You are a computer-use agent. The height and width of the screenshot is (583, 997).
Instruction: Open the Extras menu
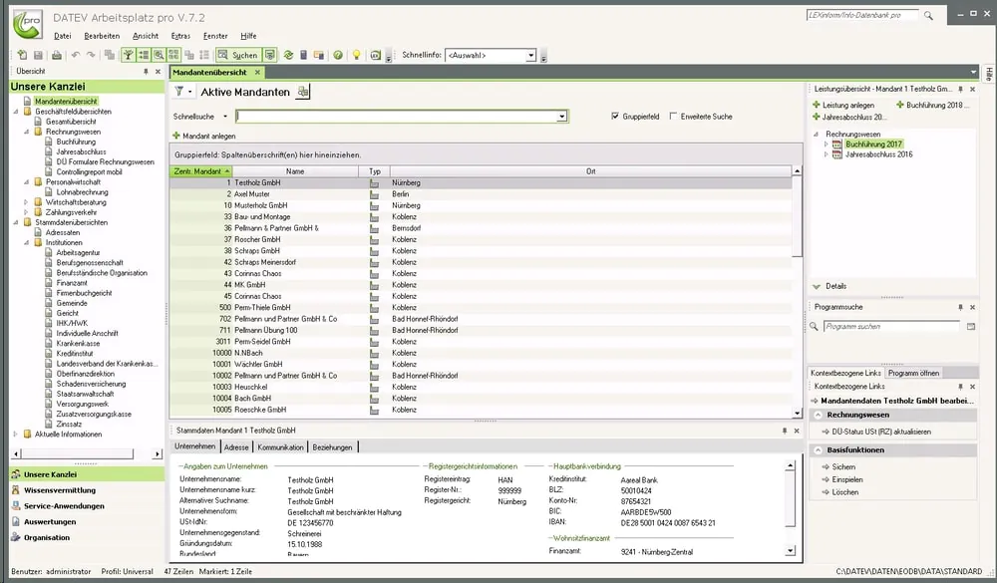pos(180,36)
